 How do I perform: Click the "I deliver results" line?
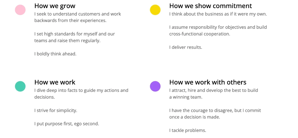tap(186, 47)
